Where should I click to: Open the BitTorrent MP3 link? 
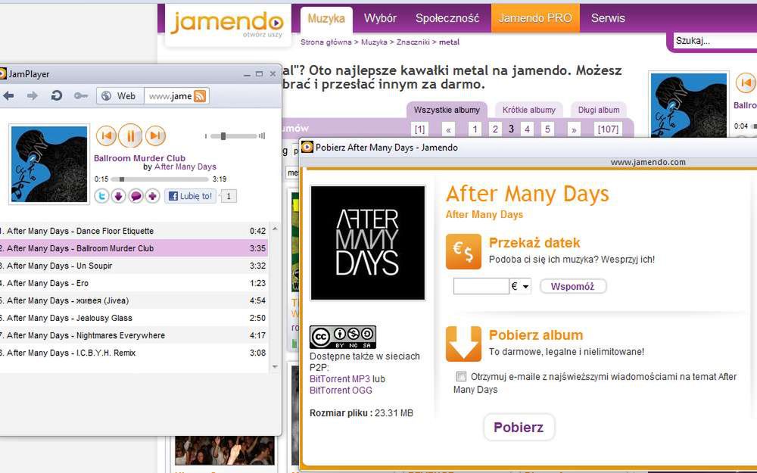pyautogui.click(x=340, y=379)
